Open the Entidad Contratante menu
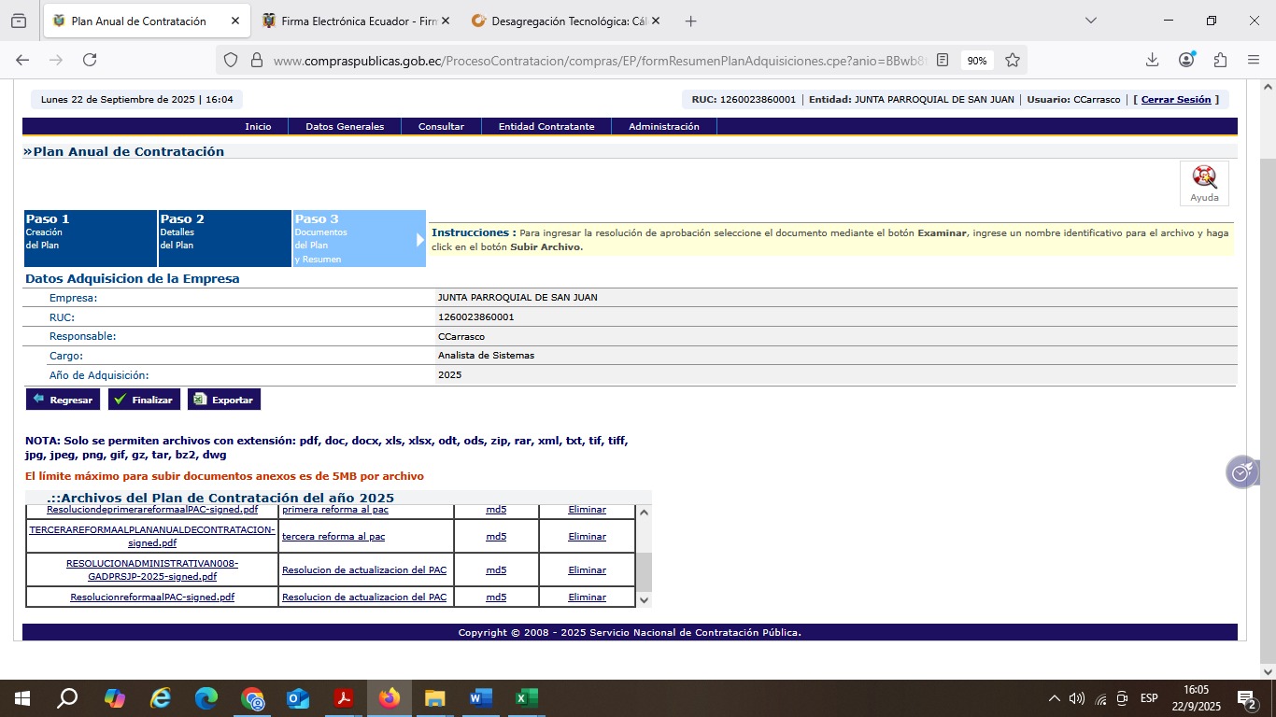Image resolution: width=1276 pixels, height=717 pixels. click(546, 127)
